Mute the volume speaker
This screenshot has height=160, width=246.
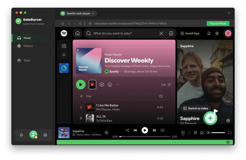pos(208,133)
